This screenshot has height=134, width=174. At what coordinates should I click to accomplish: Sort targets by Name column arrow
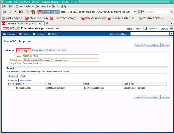[x=24, y=84]
